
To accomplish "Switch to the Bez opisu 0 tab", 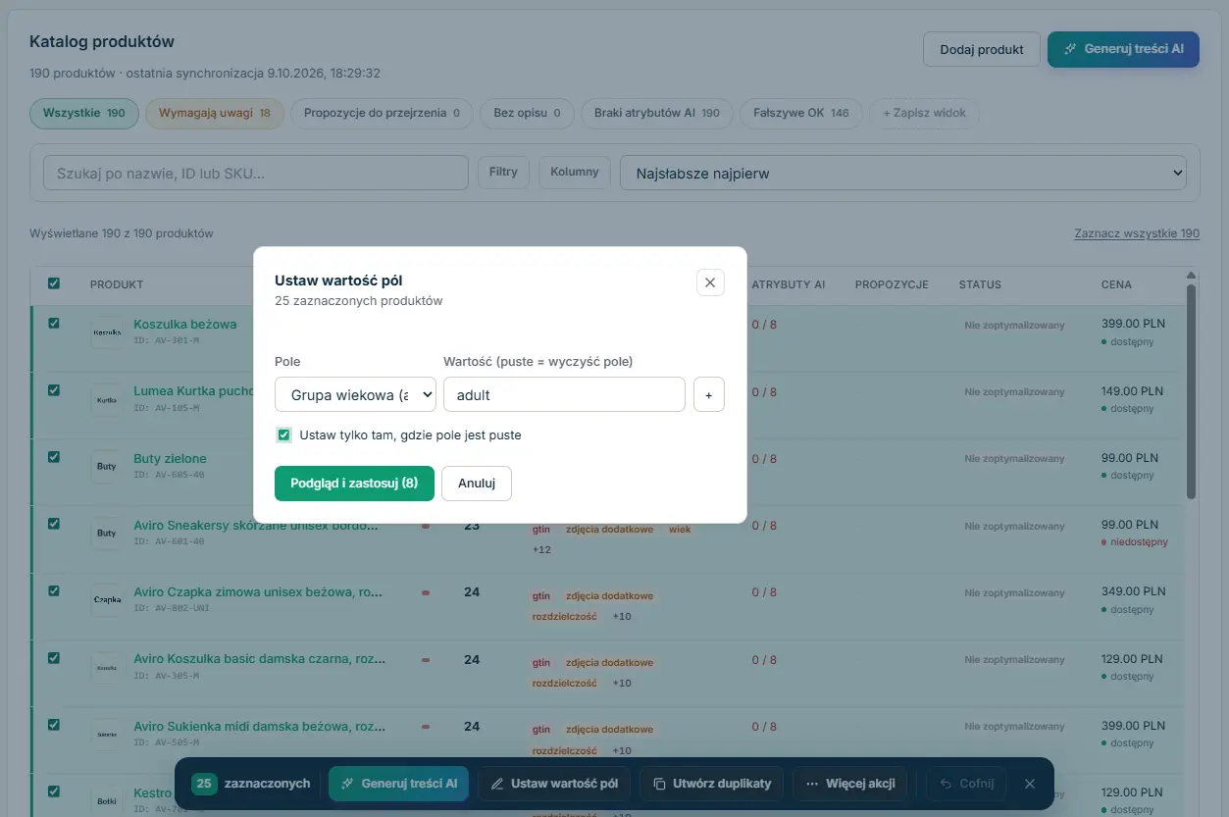I will coord(528,114).
